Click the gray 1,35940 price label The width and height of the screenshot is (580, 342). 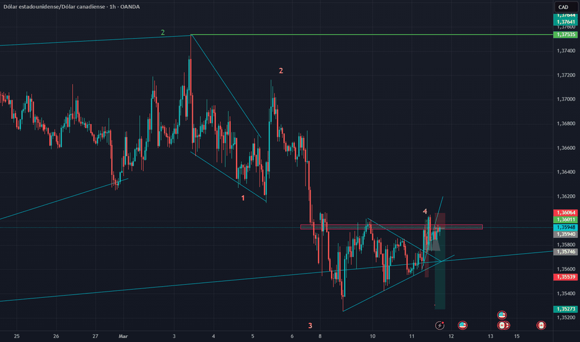[x=566, y=234]
